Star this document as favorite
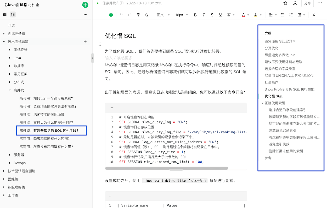This screenshot has width=327, height=208. point(285,3)
